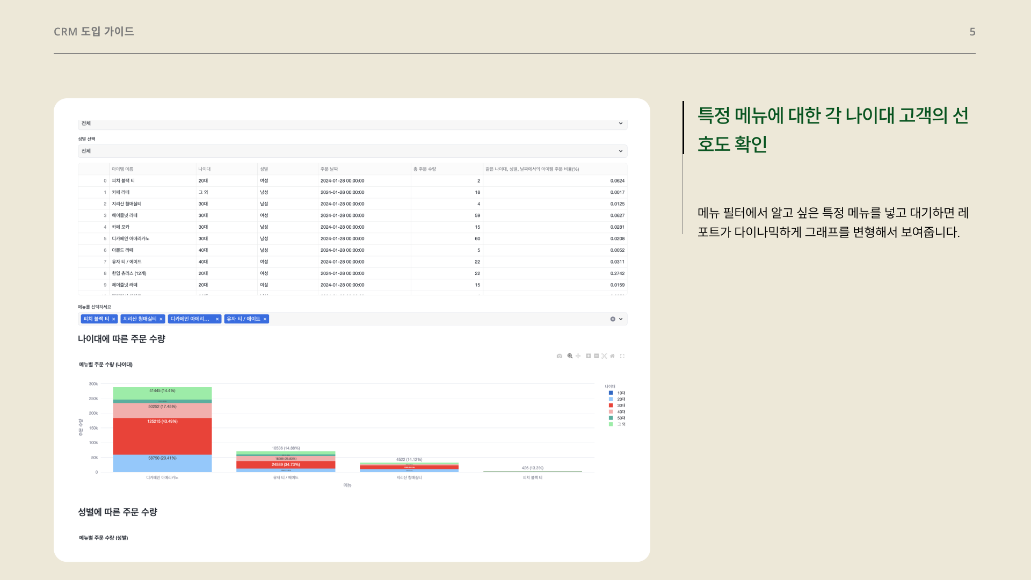
Task: Click the reset axes home icon
Action: [x=612, y=356]
